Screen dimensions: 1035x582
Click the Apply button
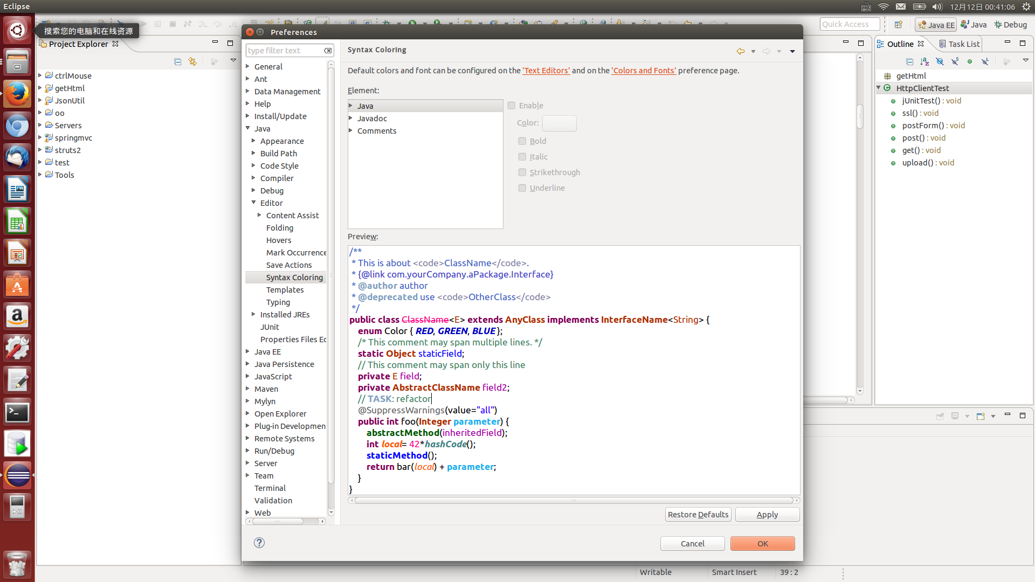[x=767, y=515]
